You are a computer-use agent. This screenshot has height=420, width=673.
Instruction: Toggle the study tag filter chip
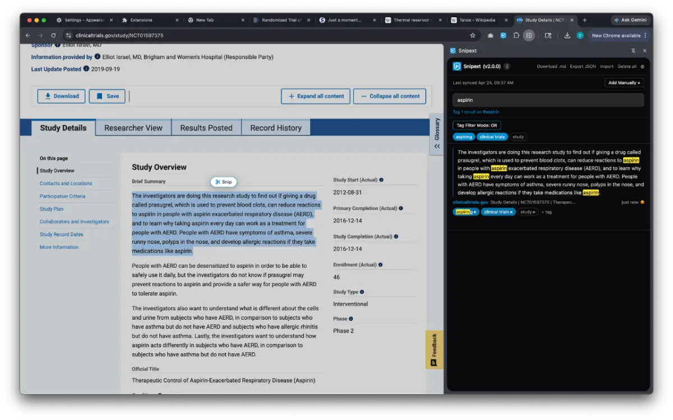point(518,137)
